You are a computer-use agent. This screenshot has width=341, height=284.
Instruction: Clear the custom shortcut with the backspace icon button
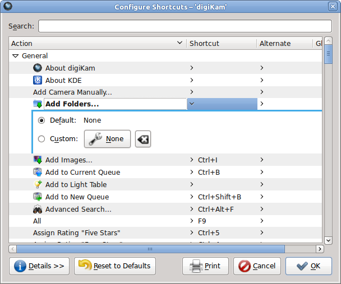pos(143,139)
